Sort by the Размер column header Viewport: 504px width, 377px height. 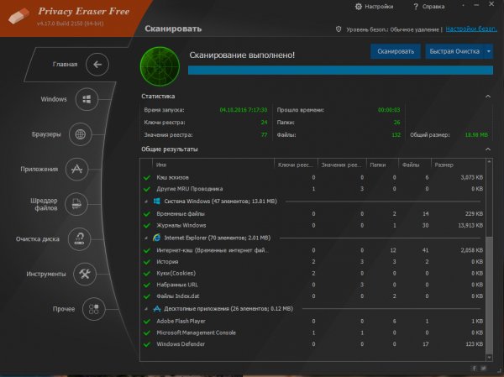click(458, 165)
